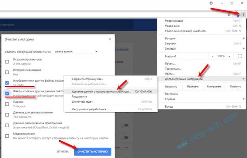Uncheck the Файлы cookie checkbox
247x158 pixels.
7,93
